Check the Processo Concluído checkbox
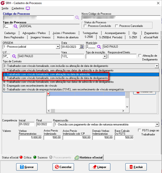This screenshot has height=173, width=162. coord(85,26)
